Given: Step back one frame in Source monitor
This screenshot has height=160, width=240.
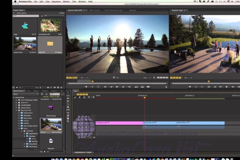Looking at the screenshot, I should pyautogui.click(x=111, y=87).
